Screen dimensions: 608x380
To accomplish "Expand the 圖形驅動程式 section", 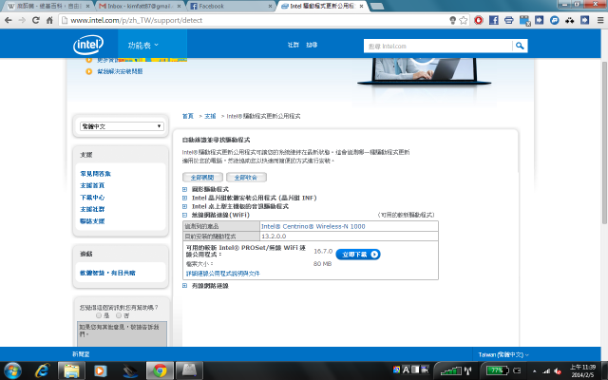I will 184,189.
